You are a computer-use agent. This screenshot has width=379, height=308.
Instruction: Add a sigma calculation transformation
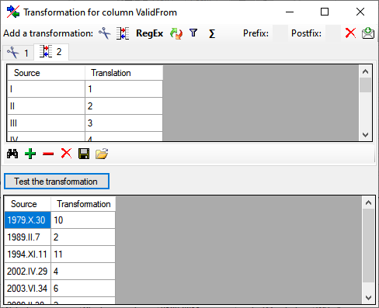[212, 33]
